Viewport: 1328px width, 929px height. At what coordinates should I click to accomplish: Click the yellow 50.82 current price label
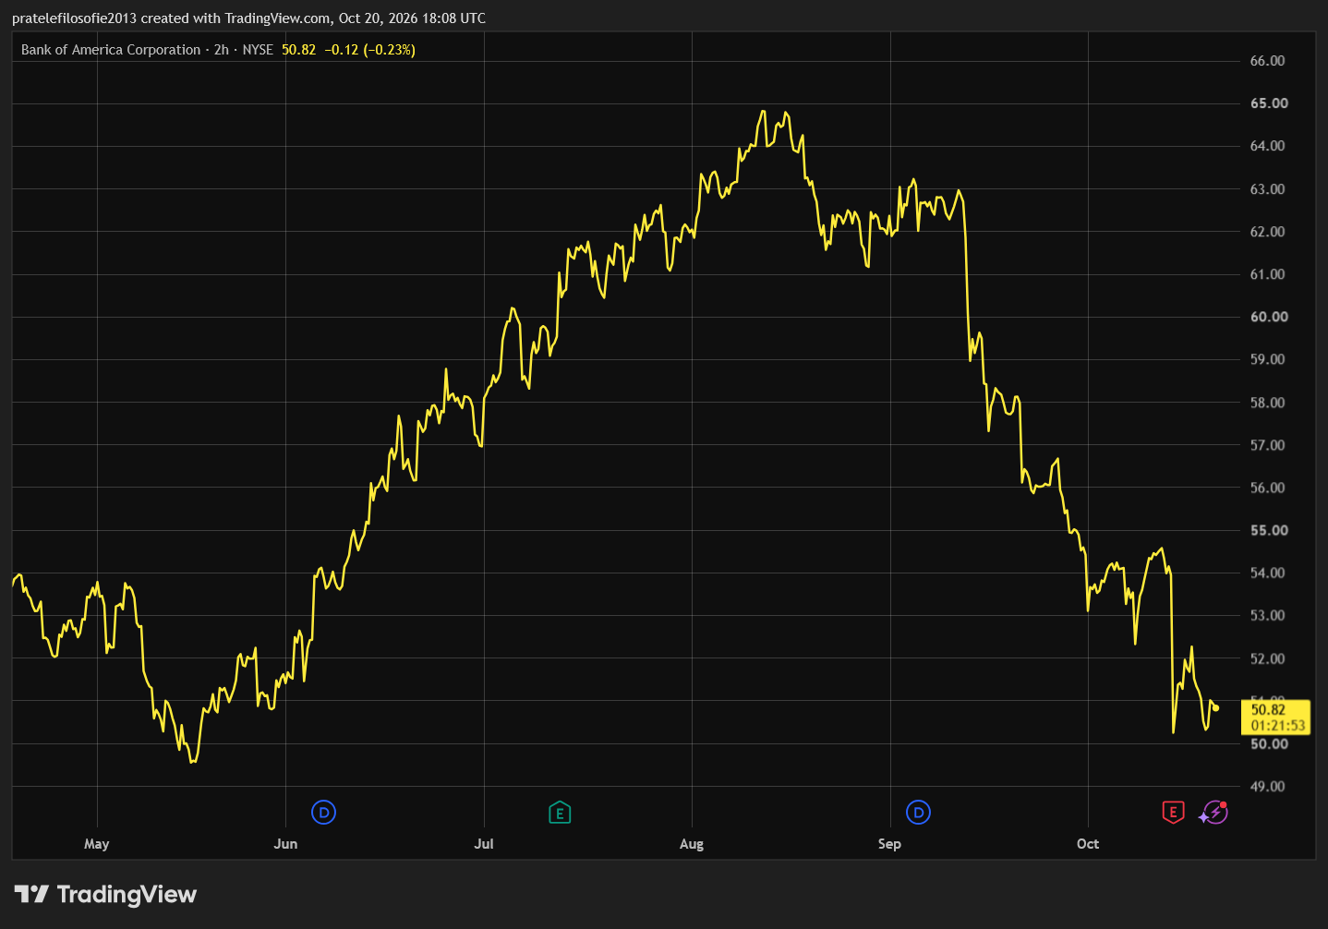coord(1268,709)
